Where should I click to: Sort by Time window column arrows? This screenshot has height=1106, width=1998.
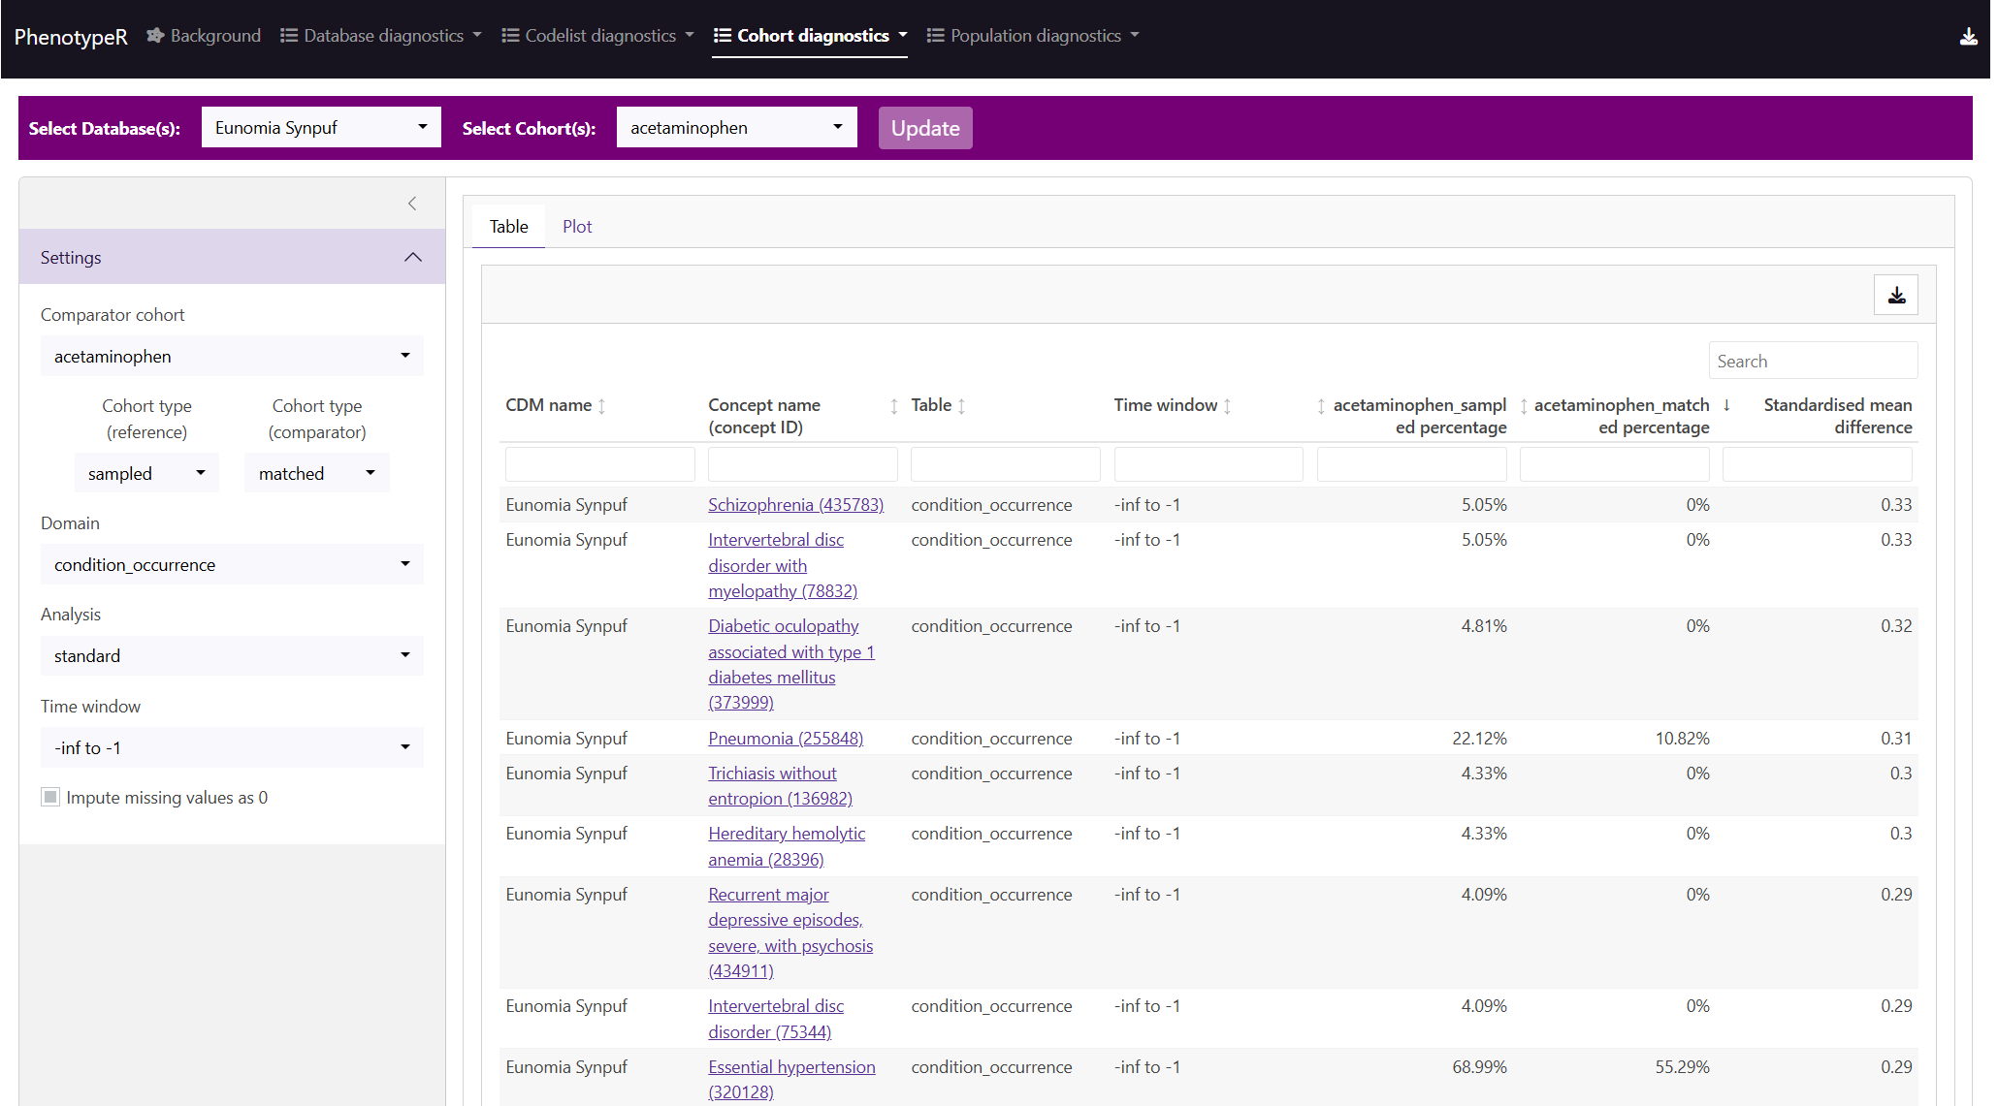click(1227, 406)
